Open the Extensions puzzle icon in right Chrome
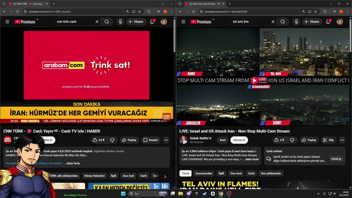352x198 pixels. 325,12
